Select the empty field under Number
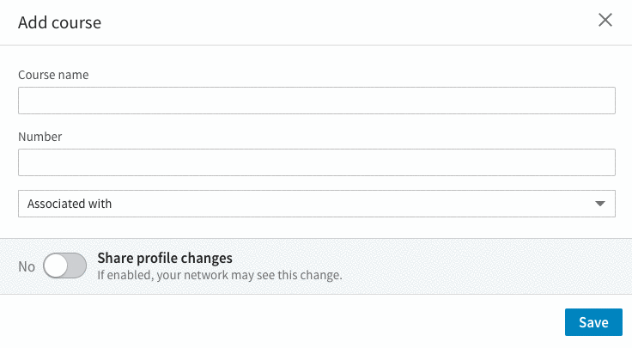 (316, 162)
